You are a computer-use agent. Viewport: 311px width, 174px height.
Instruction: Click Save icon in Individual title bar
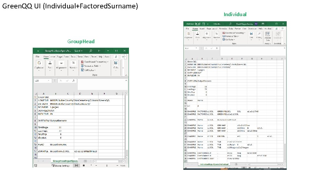tap(203, 24)
